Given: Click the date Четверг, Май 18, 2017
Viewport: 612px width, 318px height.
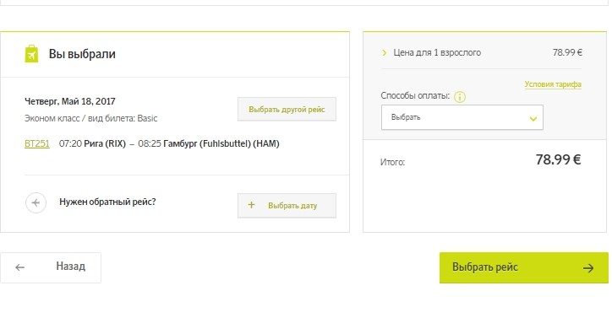Looking at the screenshot, I should 70,102.
